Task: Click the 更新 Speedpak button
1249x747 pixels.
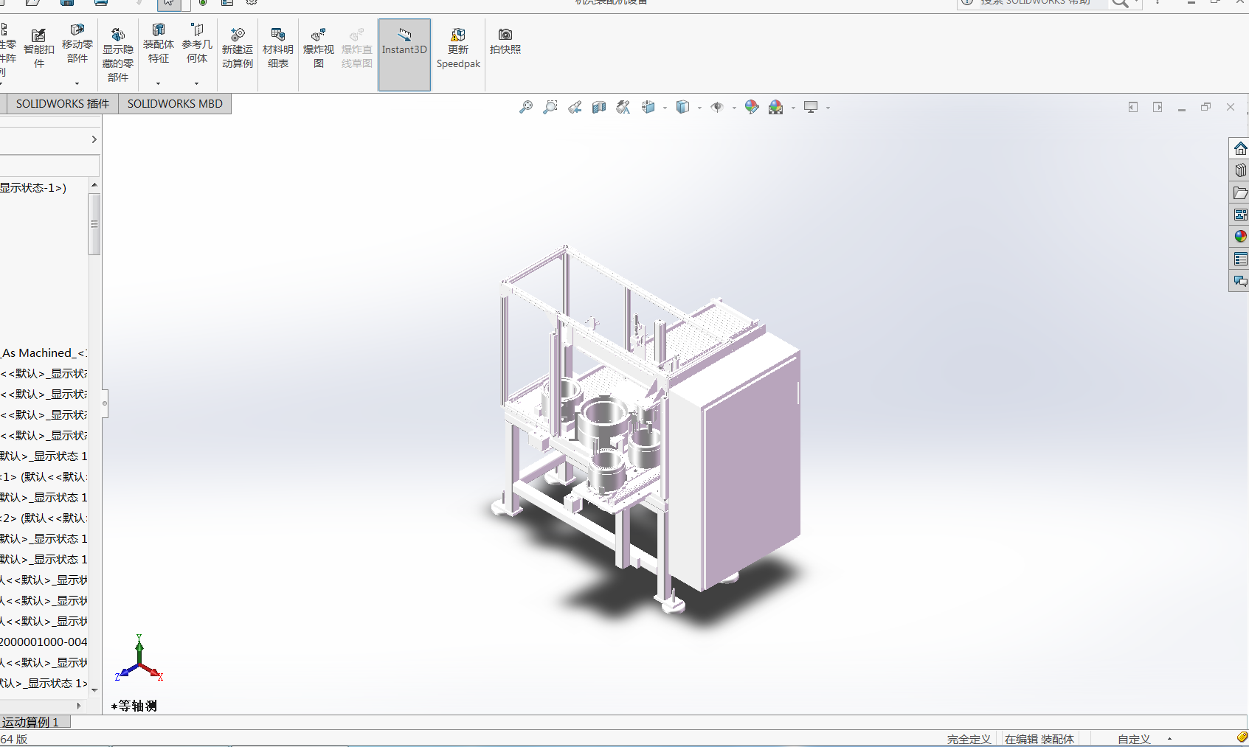Action: [458, 49]
